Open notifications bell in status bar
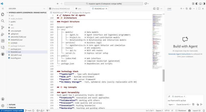Image resolution: width=206 pixels, height=112 pixels. (204, 110)
